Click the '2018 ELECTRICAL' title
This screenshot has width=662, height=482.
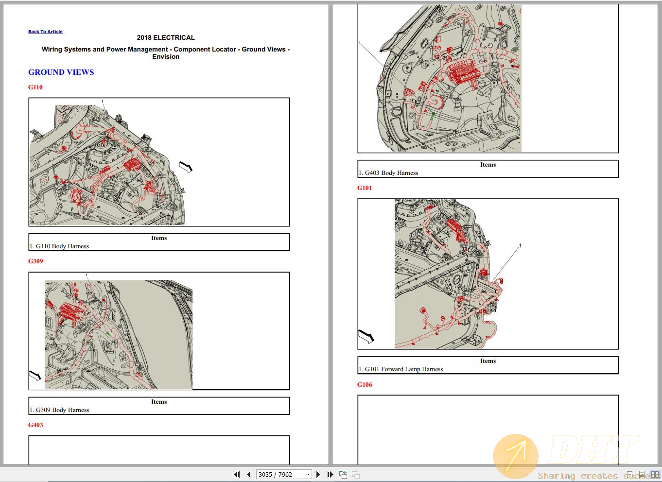[166, 37]
